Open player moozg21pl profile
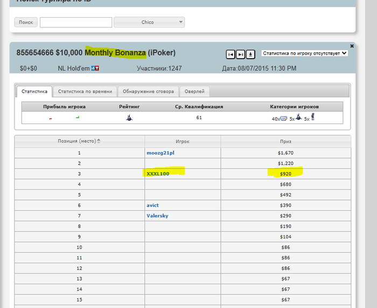Viewport: 377px width, 308px height. (160, 153)
